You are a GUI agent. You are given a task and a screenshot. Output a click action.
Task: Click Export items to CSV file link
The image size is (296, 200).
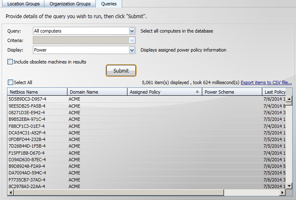point(266,82)
